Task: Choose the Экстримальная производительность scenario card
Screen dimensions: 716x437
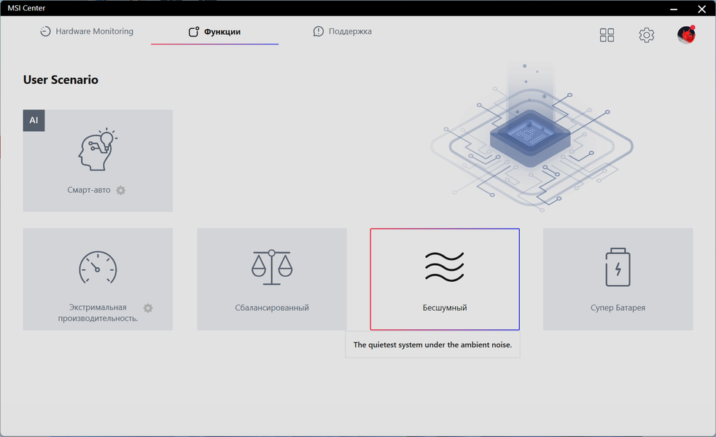Action: coord(98,279)
